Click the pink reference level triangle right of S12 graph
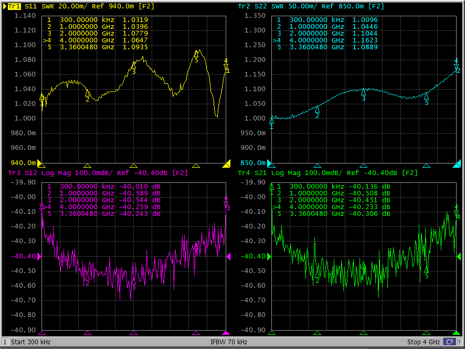Viewport: 465px width, 349px height. coord(228,257)
